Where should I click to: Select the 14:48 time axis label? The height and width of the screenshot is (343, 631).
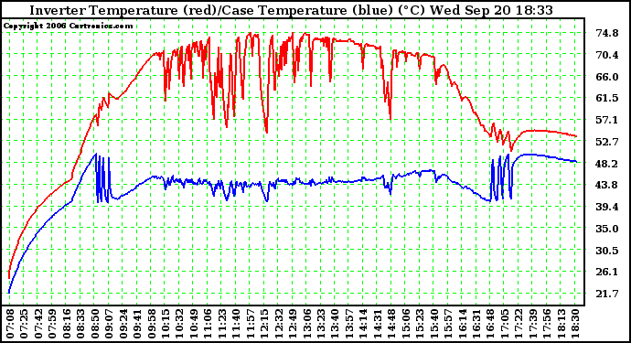tap(392, 324)
